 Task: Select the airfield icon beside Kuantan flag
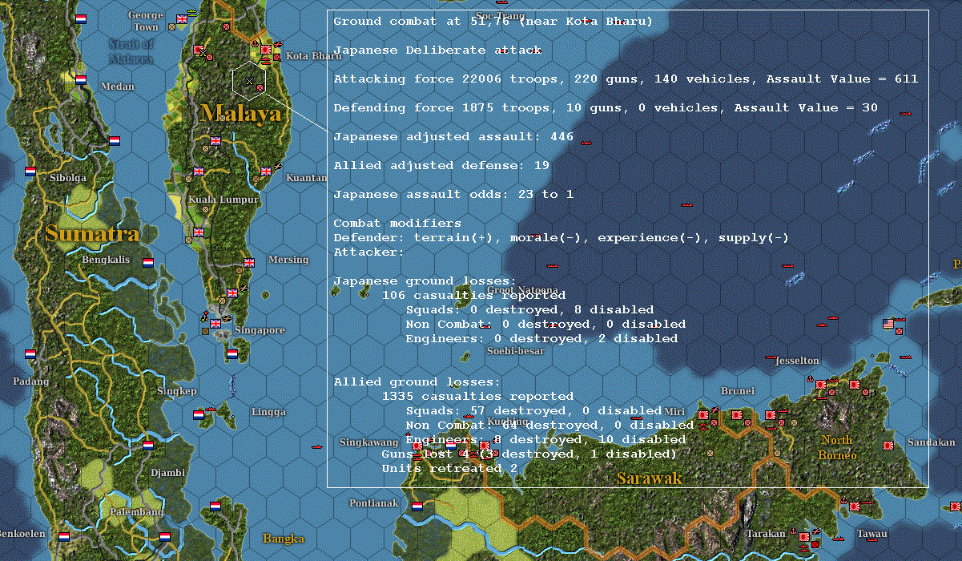pos(276,166)
